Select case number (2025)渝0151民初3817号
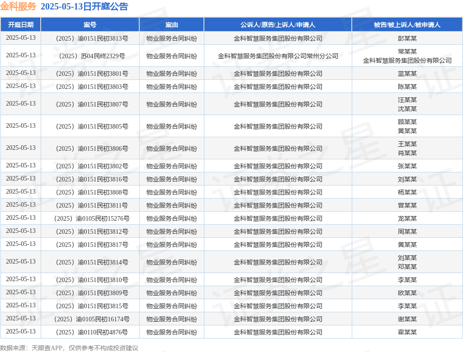This screenshot has width=463, height=352. coord(92,245)
